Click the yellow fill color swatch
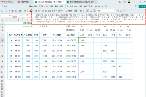This screenshot has width=146, height=97. (25, 11)
